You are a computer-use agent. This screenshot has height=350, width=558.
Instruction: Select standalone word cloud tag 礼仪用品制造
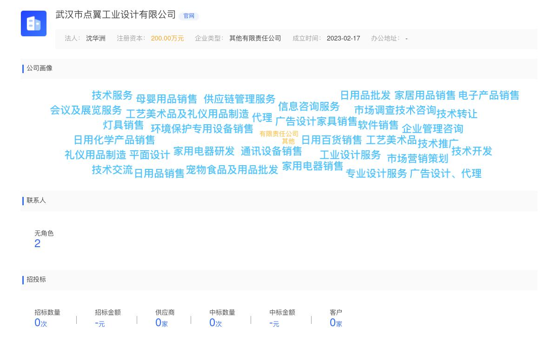point(95,155)
